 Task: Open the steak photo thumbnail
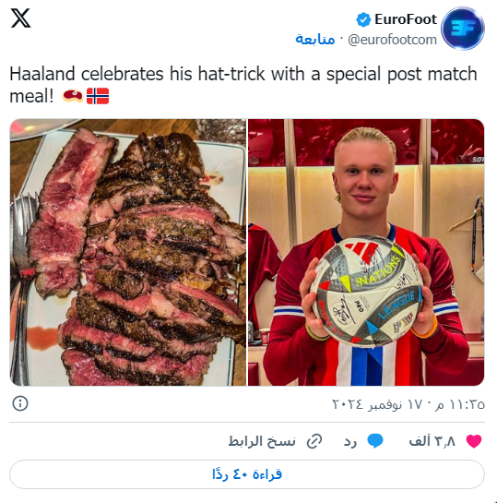point(128,252)
